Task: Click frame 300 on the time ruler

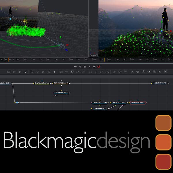Action: tap(170, 59)
